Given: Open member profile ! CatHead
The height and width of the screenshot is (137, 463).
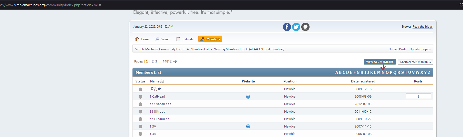Looking at the screenshot, I should [x=158, y=97].
